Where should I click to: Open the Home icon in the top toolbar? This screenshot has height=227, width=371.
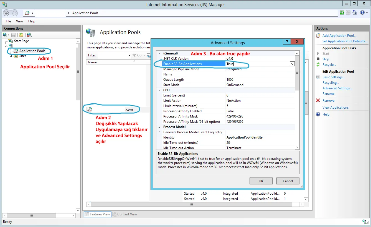[x=354, y=13]
